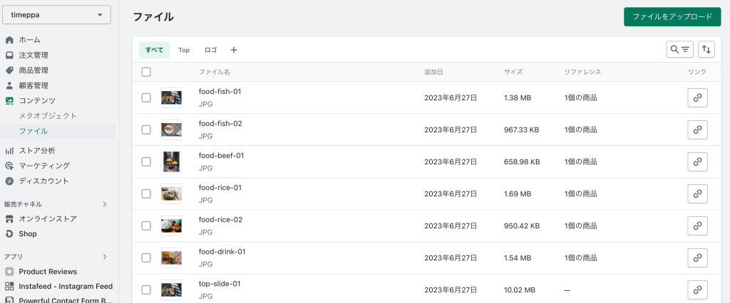This screenshot has height=303, width=730.
Task: Select the food-rice-01 file checkbox
Action: 146,193
